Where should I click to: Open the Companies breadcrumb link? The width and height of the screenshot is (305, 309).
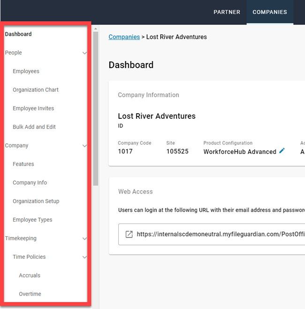tap(124, 37)
